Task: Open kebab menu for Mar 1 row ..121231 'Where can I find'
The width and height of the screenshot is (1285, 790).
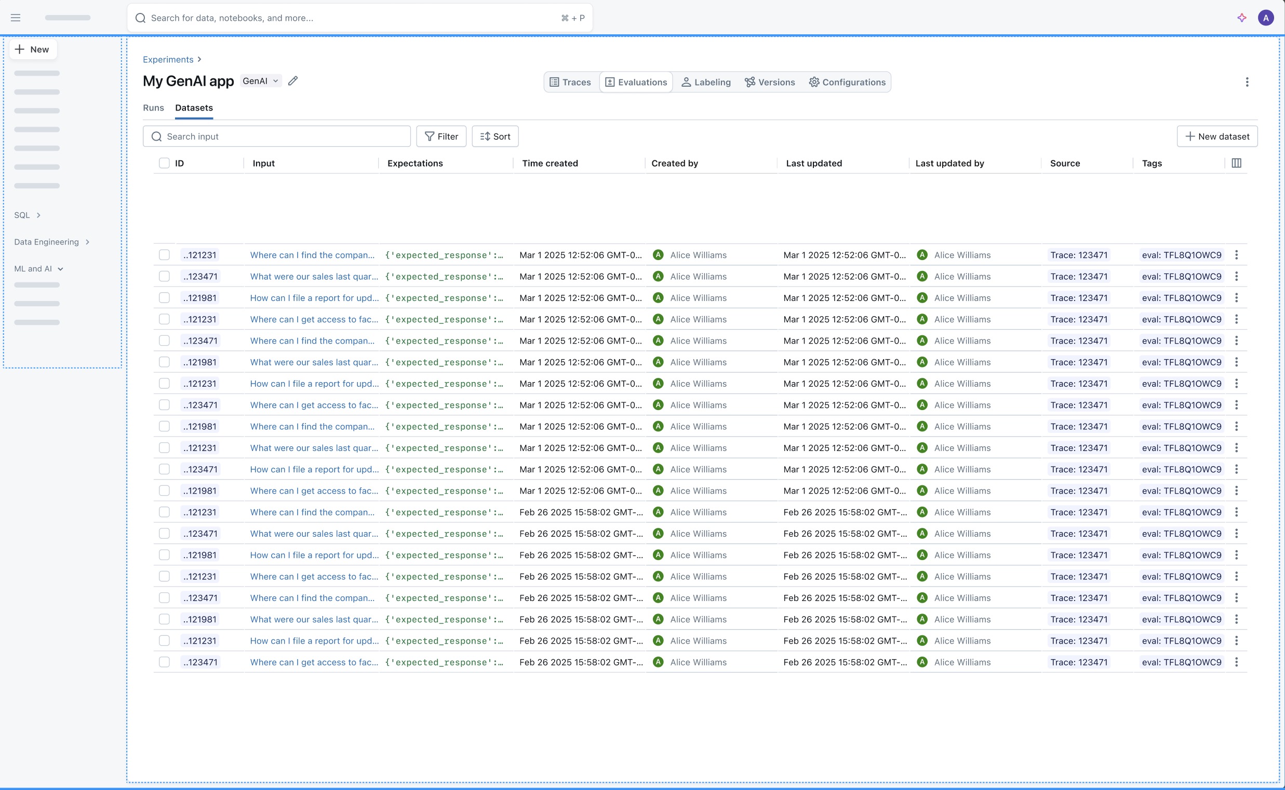Action: tap(1236, 255)
